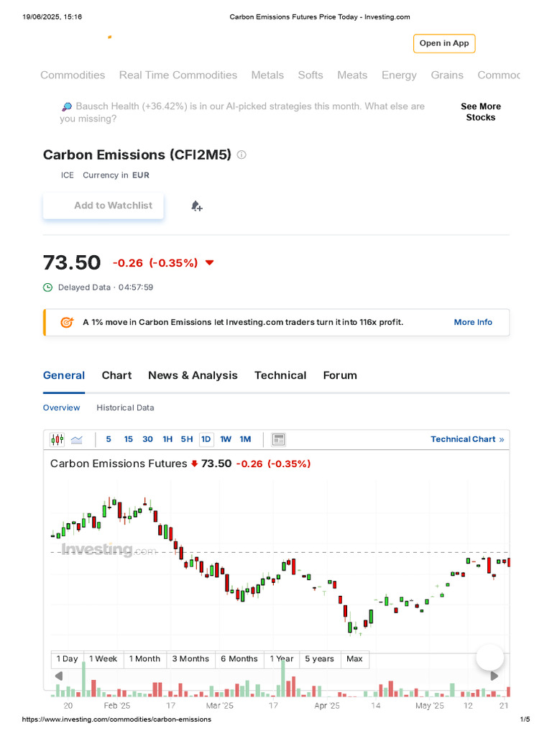Screen dimensions: 552x736
Task: Set chart interval to 1W
Action: [226, 439]
